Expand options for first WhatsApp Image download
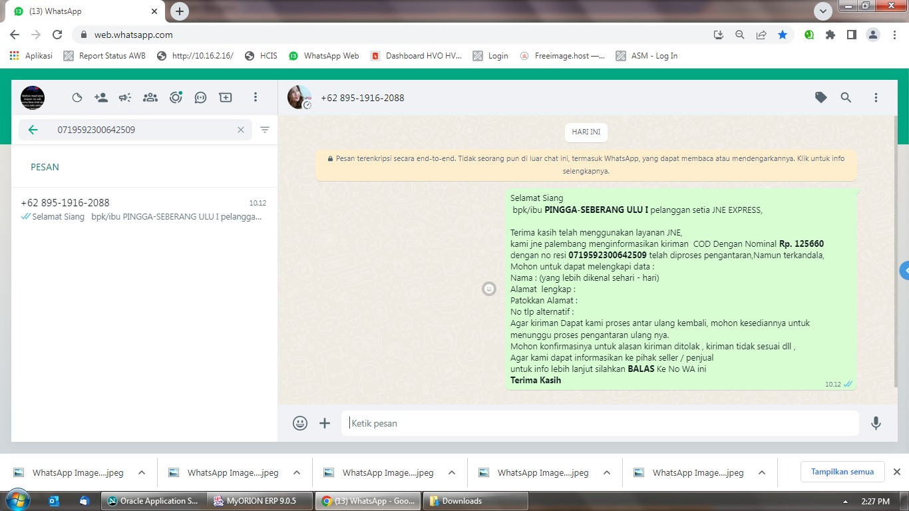 141,473
